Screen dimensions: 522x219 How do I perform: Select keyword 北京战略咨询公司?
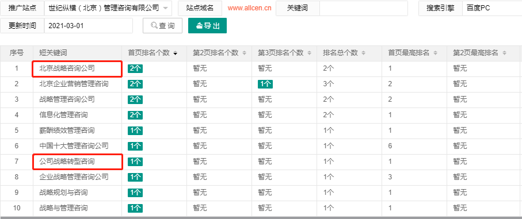pos(67,69)
